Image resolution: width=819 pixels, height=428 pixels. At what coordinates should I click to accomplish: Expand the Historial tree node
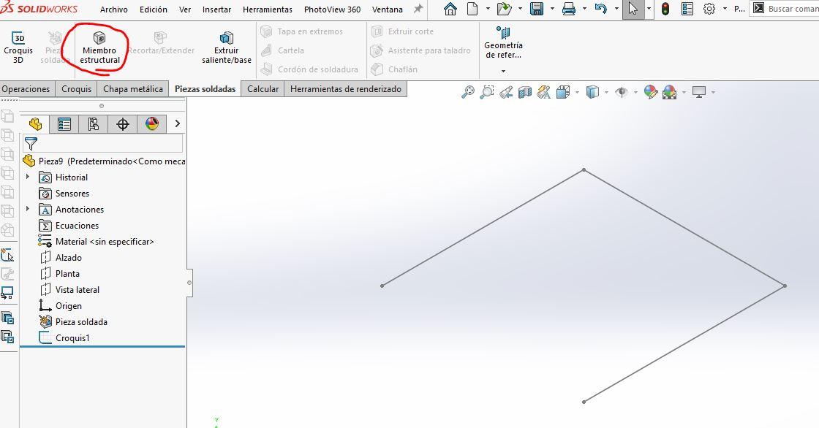pos(28,177)
